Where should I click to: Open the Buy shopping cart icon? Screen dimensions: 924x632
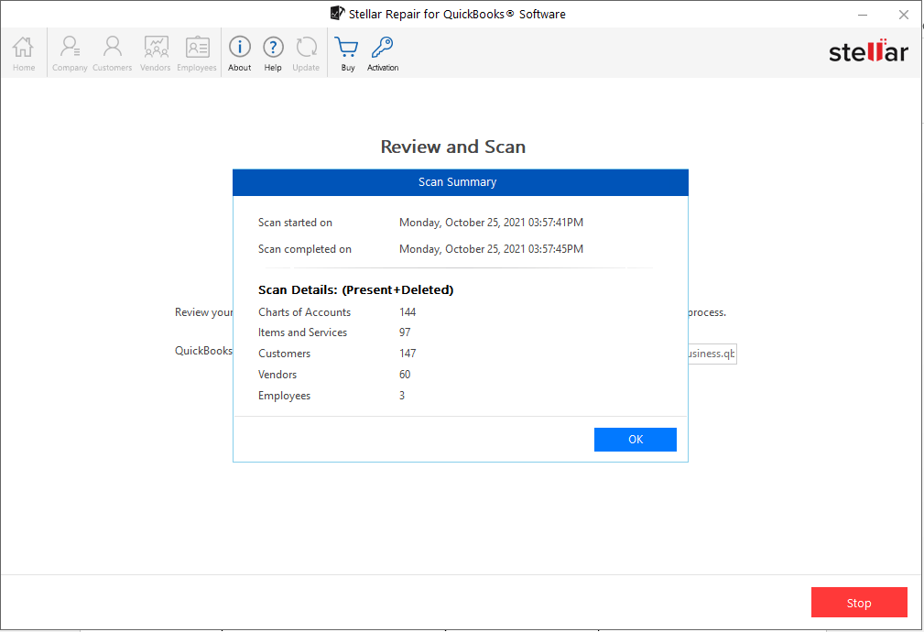[x=347, y=54]
